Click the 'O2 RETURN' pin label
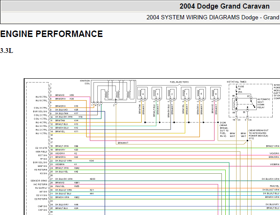Image resolution: width=280 pixels, height=215 pixels. coord(41,199)
